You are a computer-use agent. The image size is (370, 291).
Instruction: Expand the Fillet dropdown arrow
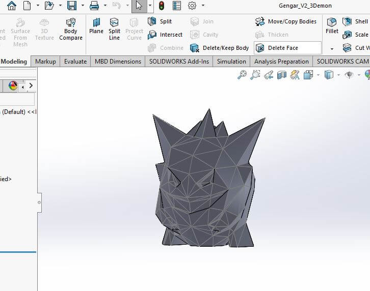click(332, 49)
